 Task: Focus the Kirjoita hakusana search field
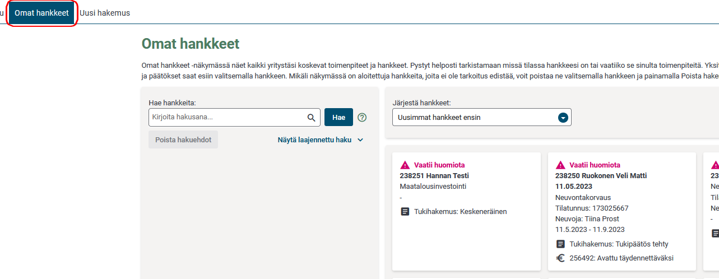tap(228, 118)
